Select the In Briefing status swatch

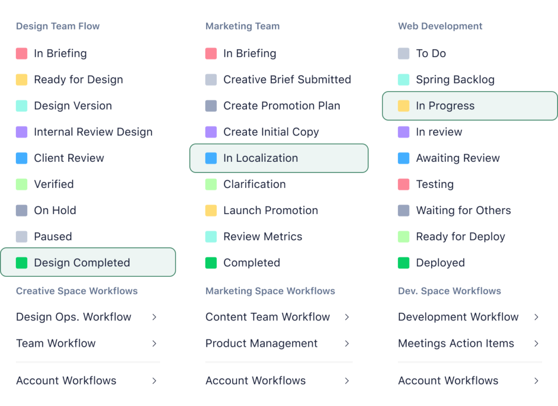tap(21, 53)
